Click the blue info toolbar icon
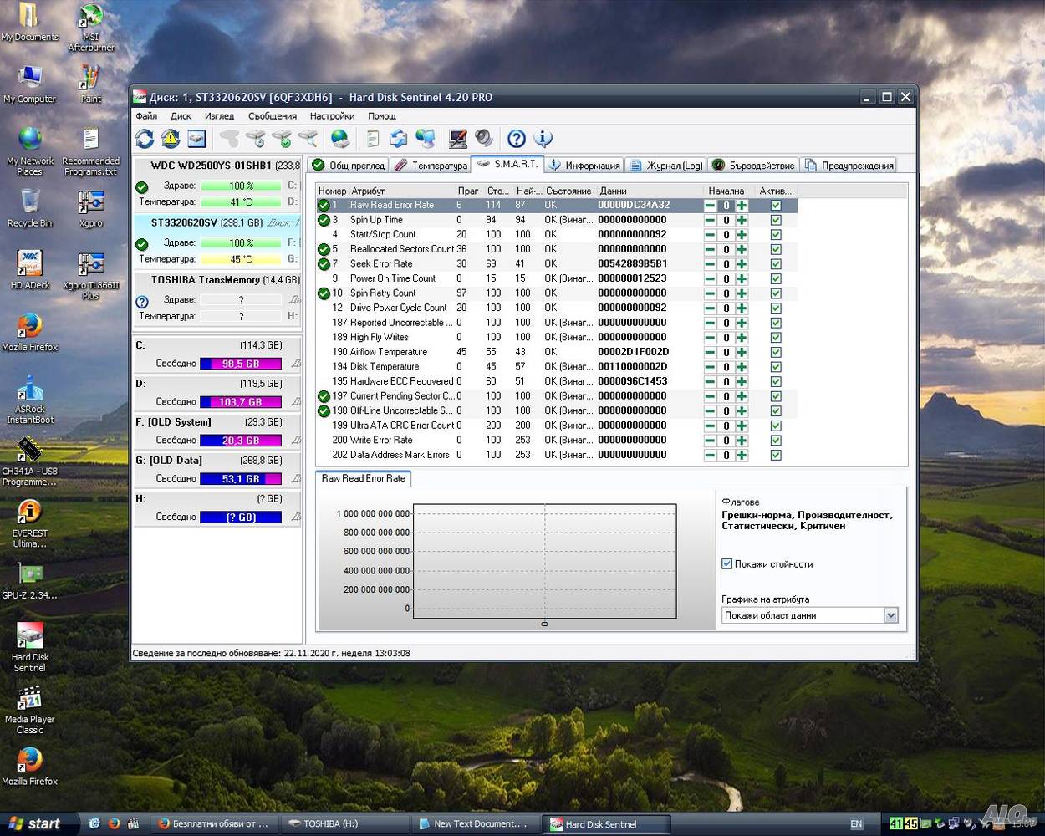 point(543,139)
